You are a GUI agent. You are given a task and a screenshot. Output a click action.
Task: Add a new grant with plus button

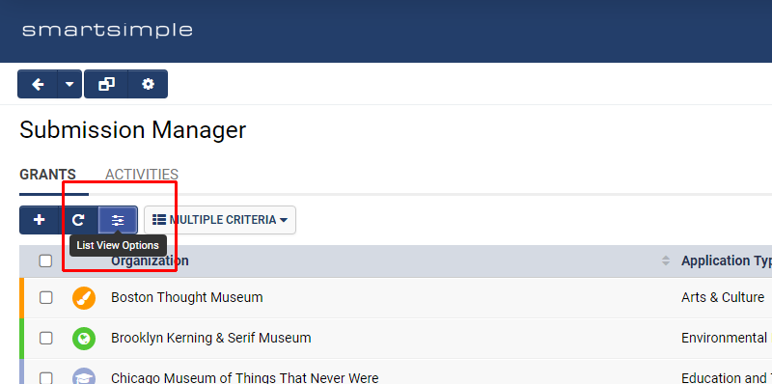(x=39, y=220)
